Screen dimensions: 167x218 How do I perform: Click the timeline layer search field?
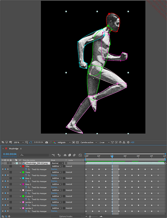(34, 155)
